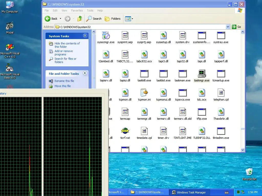The width and height of the screenshot is (262, 196).
Task: Select the tcpsvcs.exe file icon
Action: click(182, 93)
